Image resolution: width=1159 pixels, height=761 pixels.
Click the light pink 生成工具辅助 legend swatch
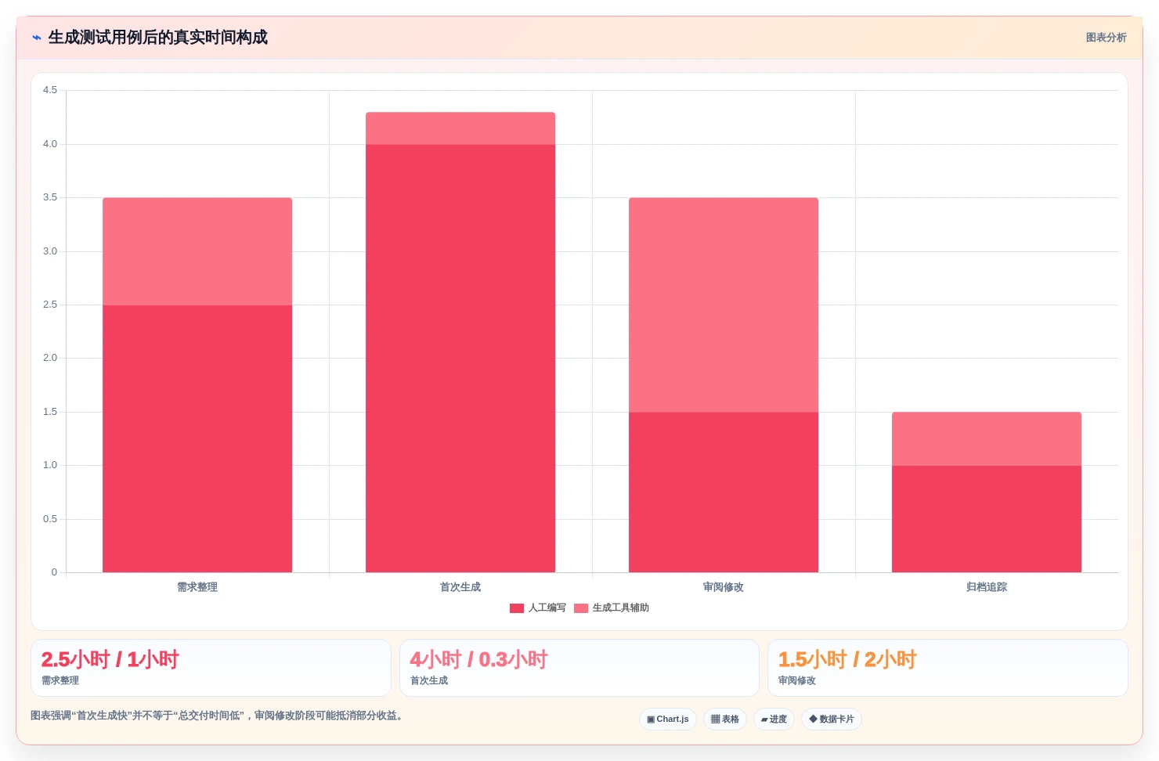pos(581,608)
